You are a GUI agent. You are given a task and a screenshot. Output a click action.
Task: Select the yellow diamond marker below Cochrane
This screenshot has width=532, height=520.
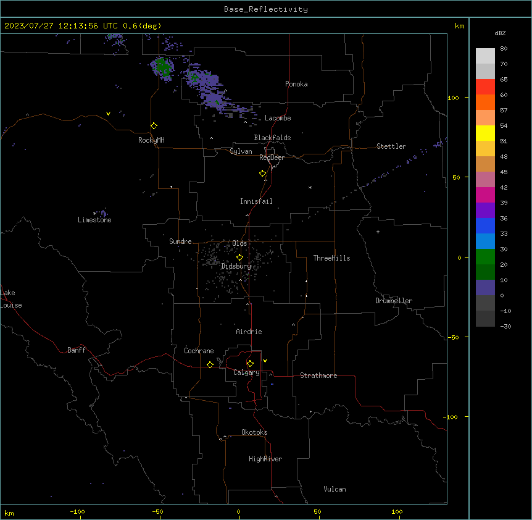pyautogui.click(x=210, y=364)
